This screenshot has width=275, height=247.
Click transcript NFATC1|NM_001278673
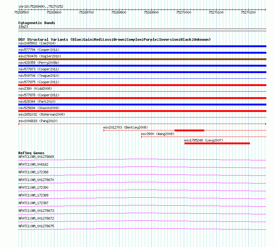(36, 211)
